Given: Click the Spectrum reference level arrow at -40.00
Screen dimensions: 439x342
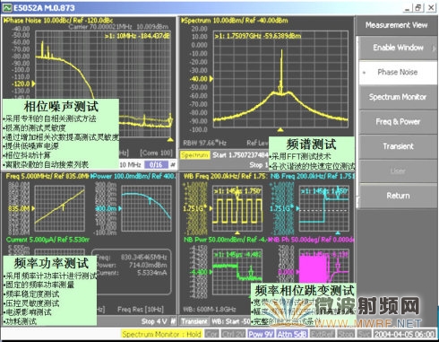Looking at the screenshot, I should pos(211,79).
